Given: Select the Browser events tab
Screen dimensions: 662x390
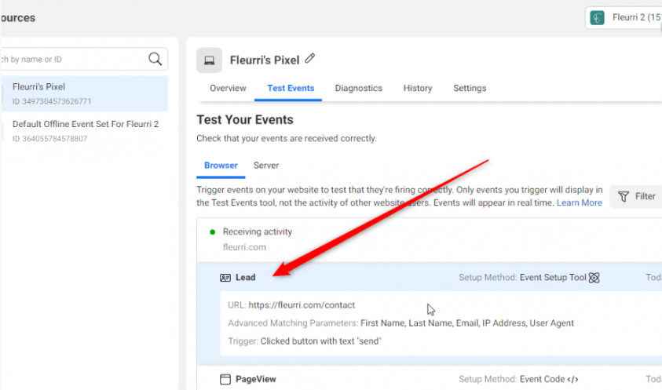Looking at the screenshot, I should [x=221, y=166].
